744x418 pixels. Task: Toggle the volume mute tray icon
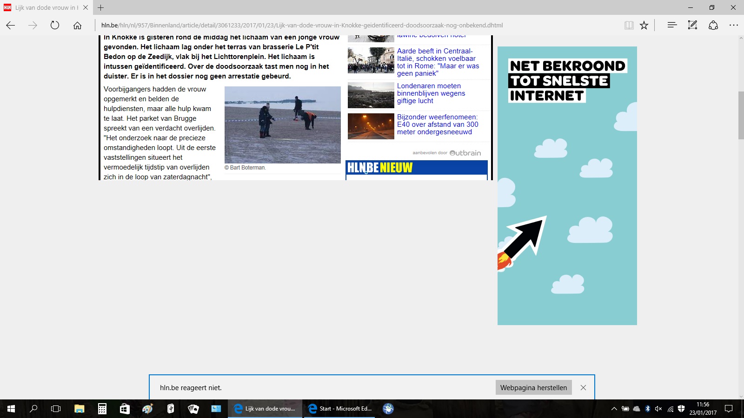[658, 409]
